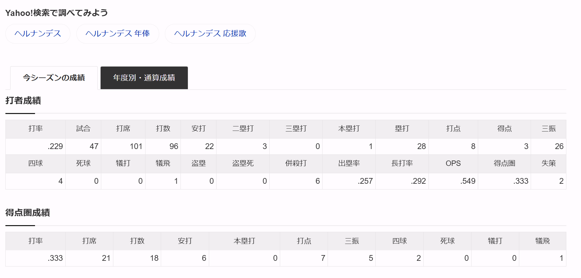Click the 長打率 column header
Screen dimensions: 581x278
tap(402, 163)
